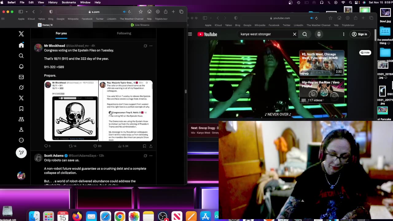Open the Safari menu in the menu bar
The image size is (393, 221).
pos(11,2)
